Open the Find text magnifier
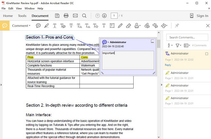Screen dimensions: 211x139 84,16
